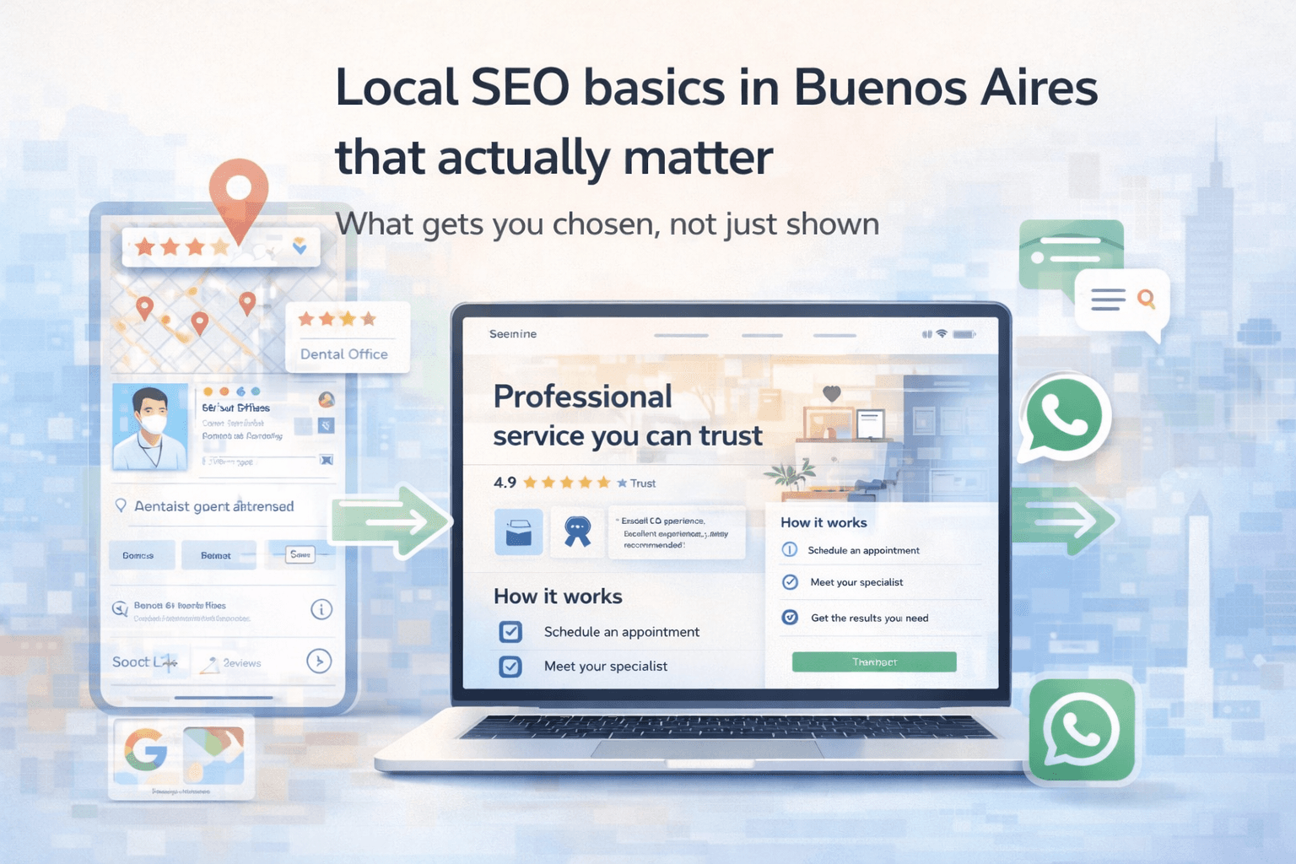The height and width of the screenshot is (864, 1296).
Task: Toggle the Meet your specialist checkbox
Action: point(510,666)
